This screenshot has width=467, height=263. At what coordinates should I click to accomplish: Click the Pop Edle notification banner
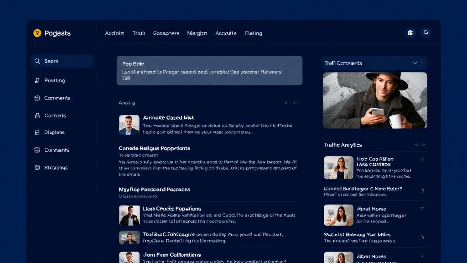click(x=209, y=71)
